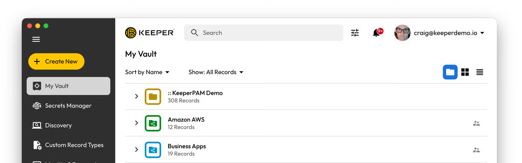Open the notifications bell
The width and height of the screenshot is (522, 163).
click(376, 33)
